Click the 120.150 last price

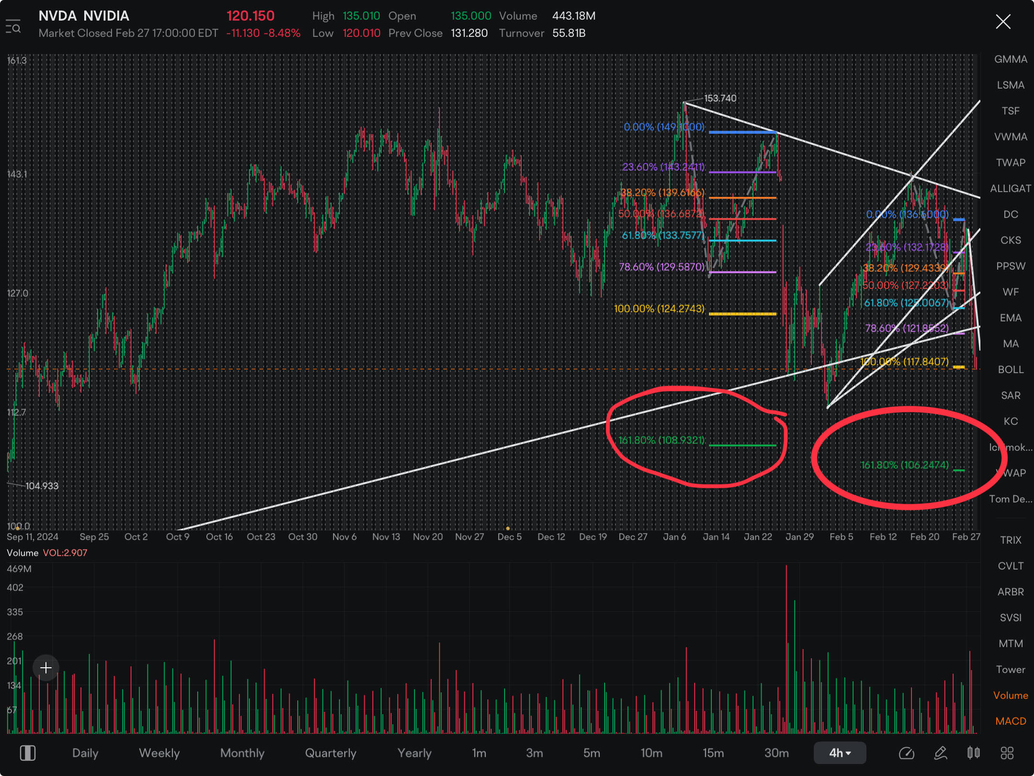point(250,16)
